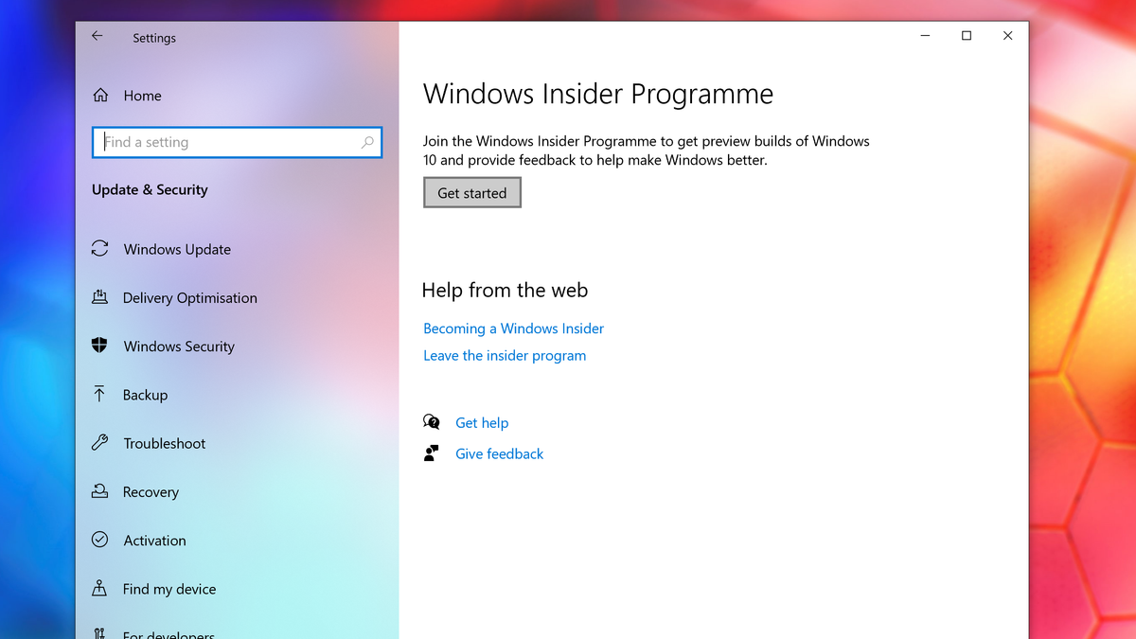Click the back arrow in Settings

(x=97, y=36)
